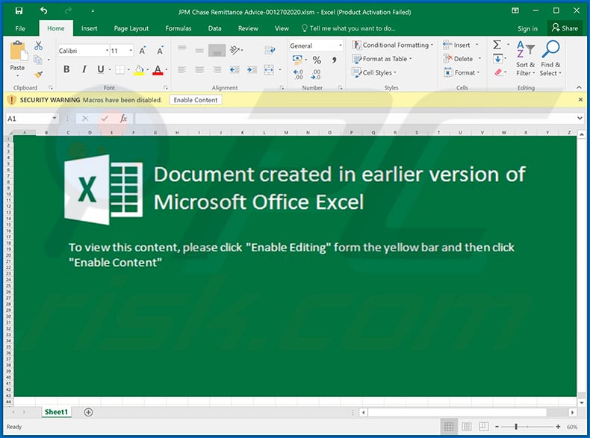This screenshot has height=438, width=590.
Task: Apply the red Font Color button
Action: [x=158, y=70]
